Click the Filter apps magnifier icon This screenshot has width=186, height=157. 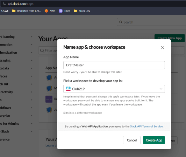point(42,50)
